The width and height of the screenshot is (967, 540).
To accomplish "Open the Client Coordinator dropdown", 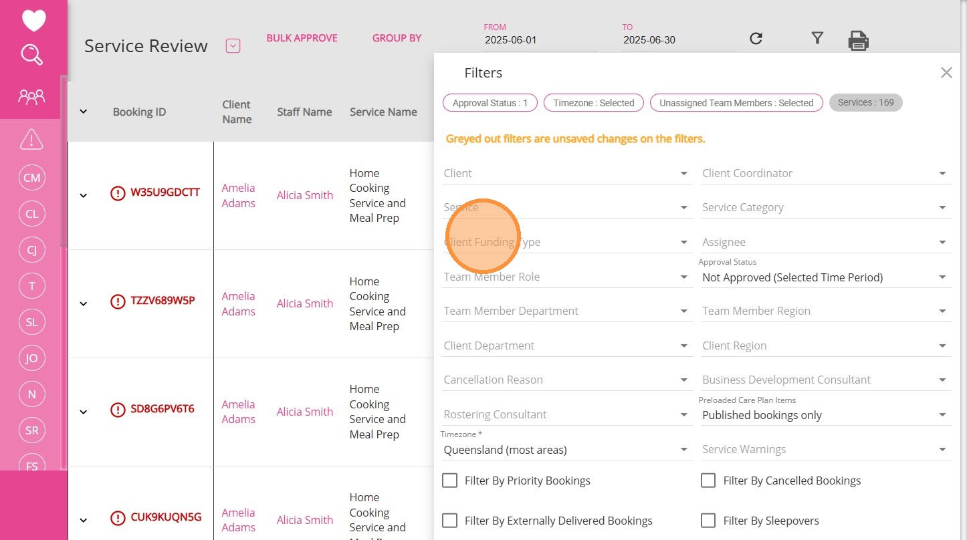I will 825,173.
